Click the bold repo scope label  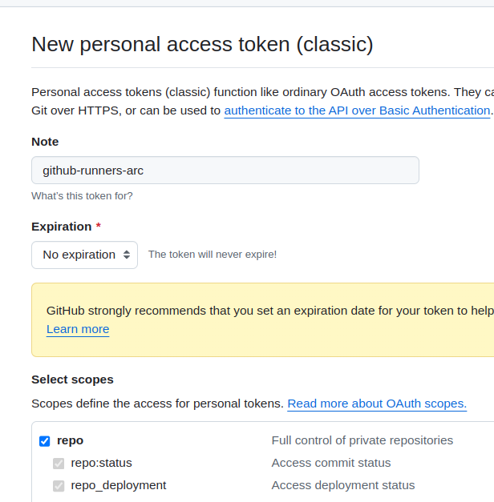point(71,440)
